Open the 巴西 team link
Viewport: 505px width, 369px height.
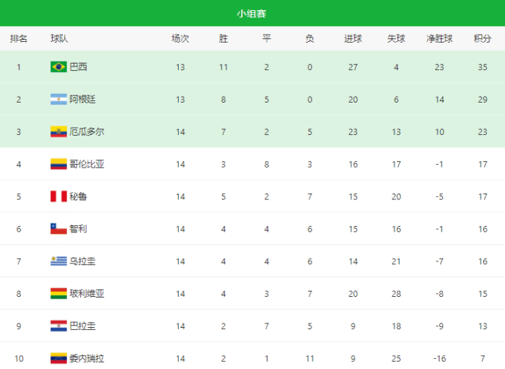tap(78, 67)
